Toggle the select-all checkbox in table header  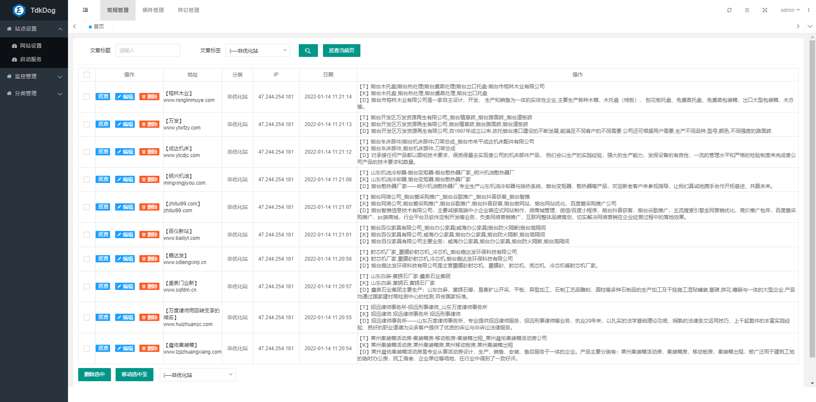point(87,75)
